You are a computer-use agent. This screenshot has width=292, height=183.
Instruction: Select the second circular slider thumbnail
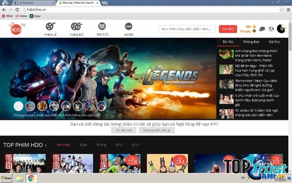(x=30, y=106)
